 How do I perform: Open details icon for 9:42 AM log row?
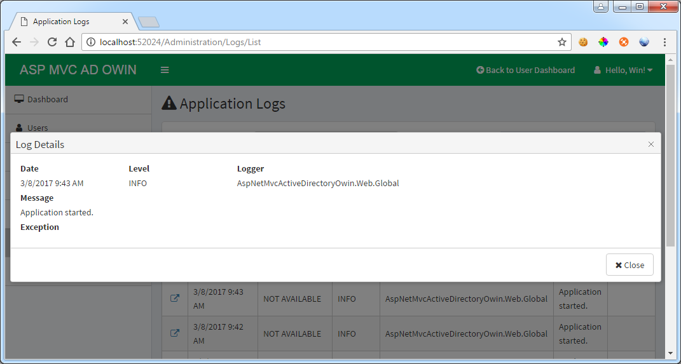(175, 334)
